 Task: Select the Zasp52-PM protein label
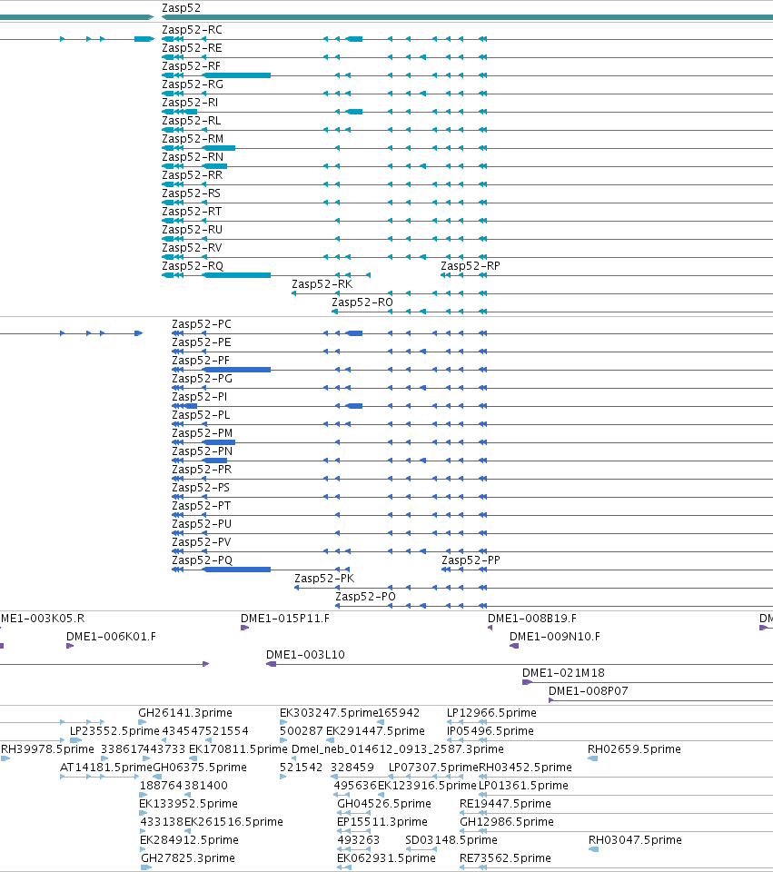pos(202,433)
